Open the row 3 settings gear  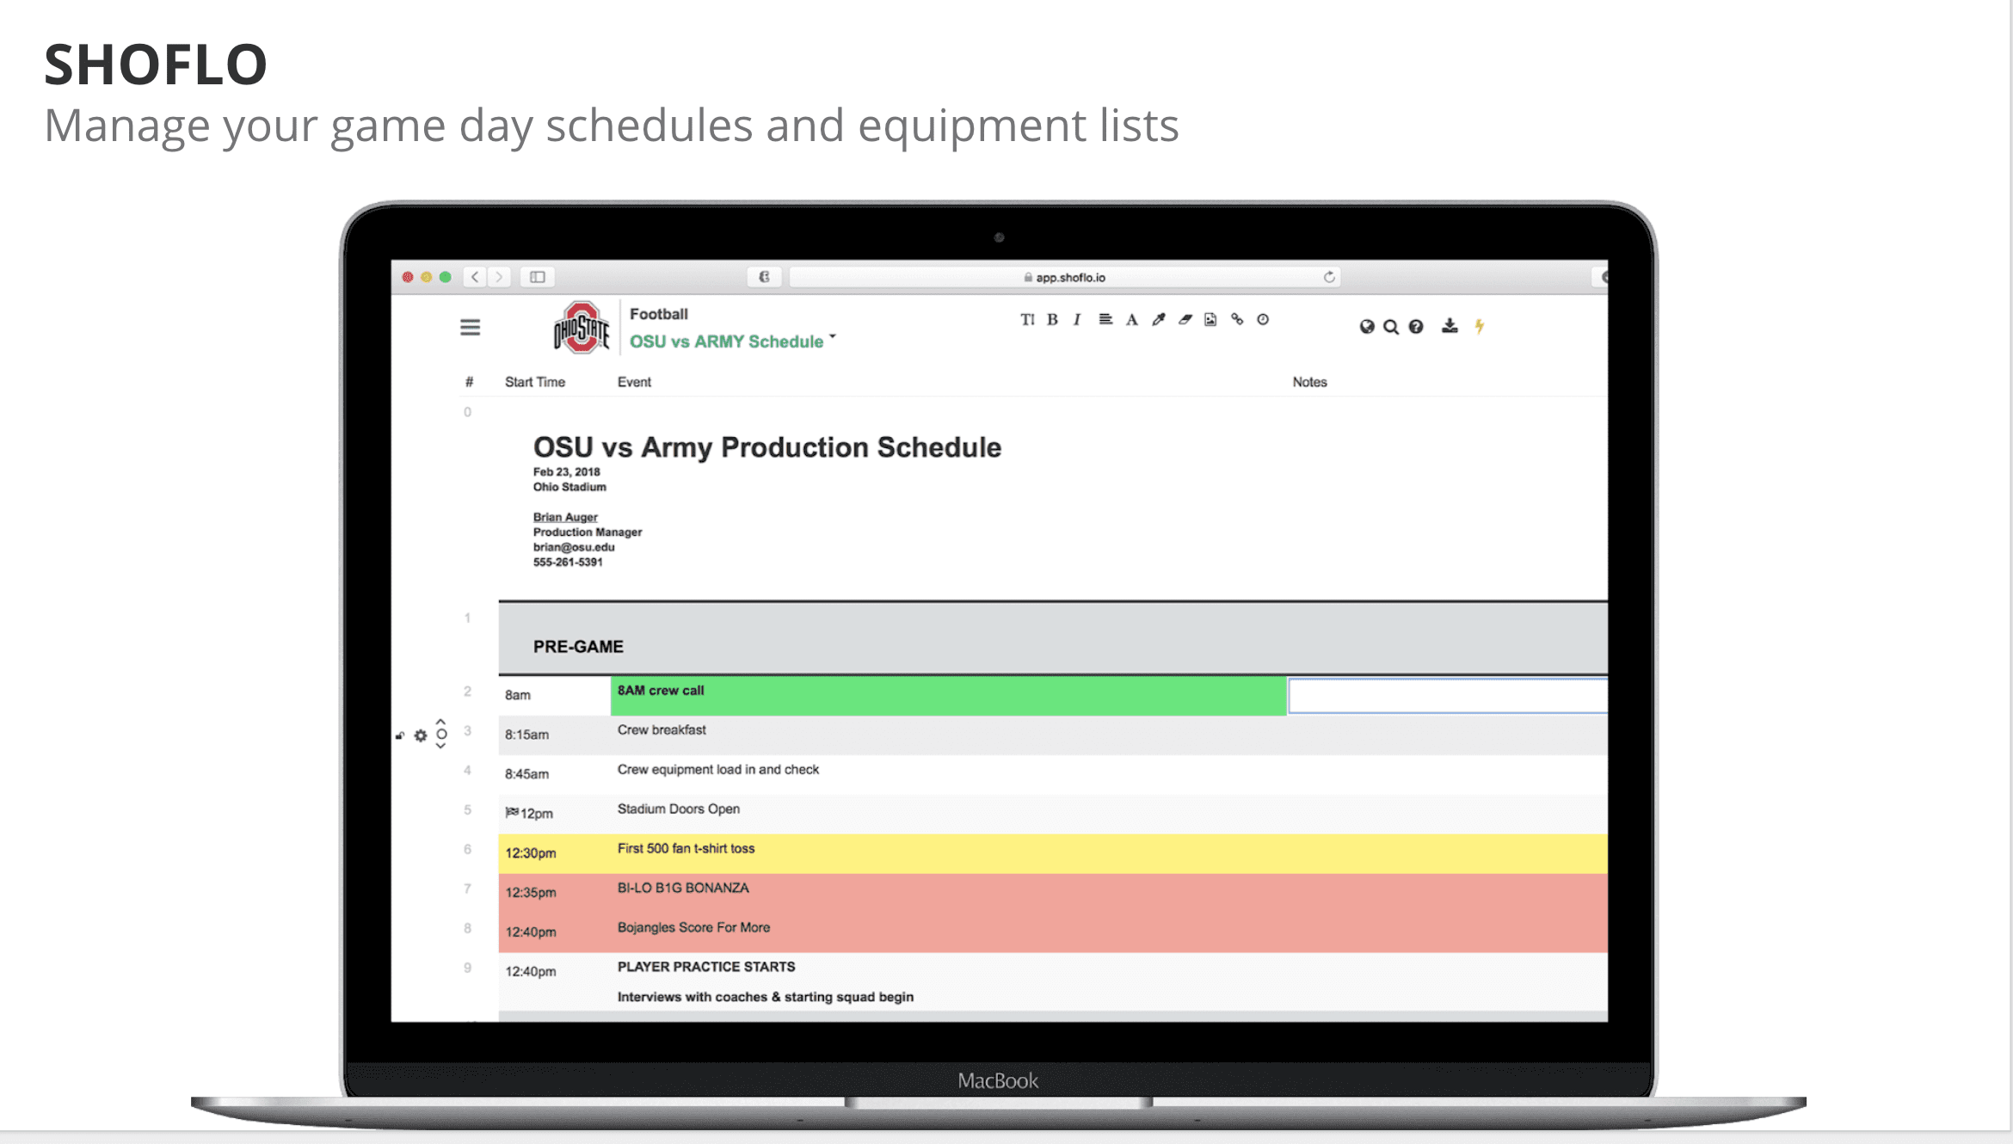[421, 735]
